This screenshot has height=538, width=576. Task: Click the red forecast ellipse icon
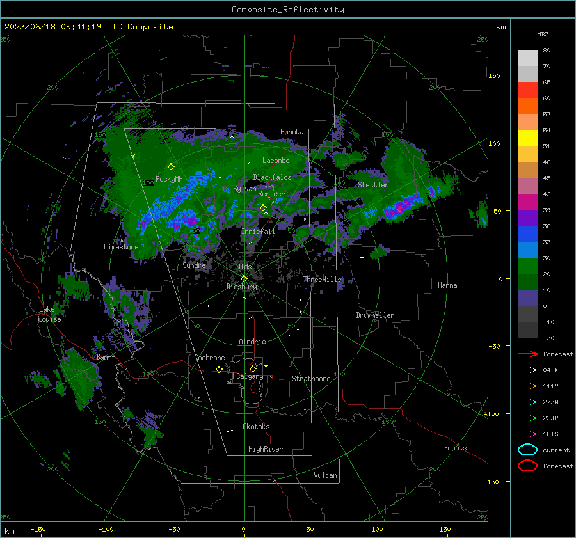tap(527, 466)
